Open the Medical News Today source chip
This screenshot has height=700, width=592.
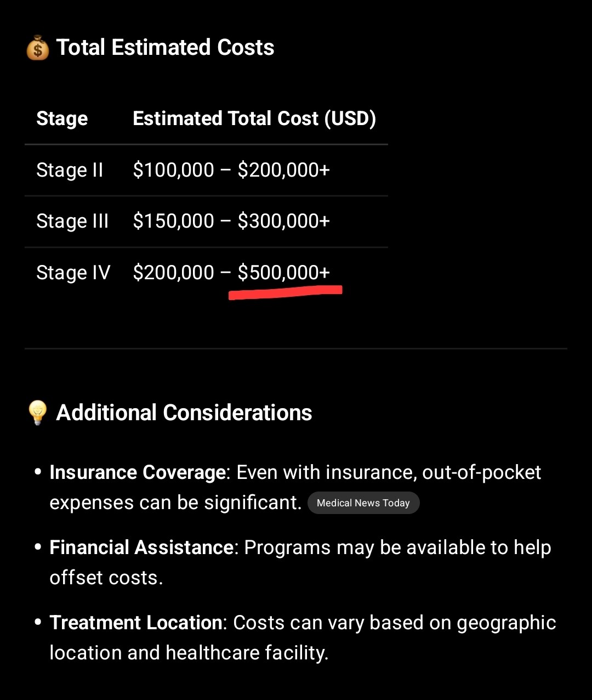point(363,503)
